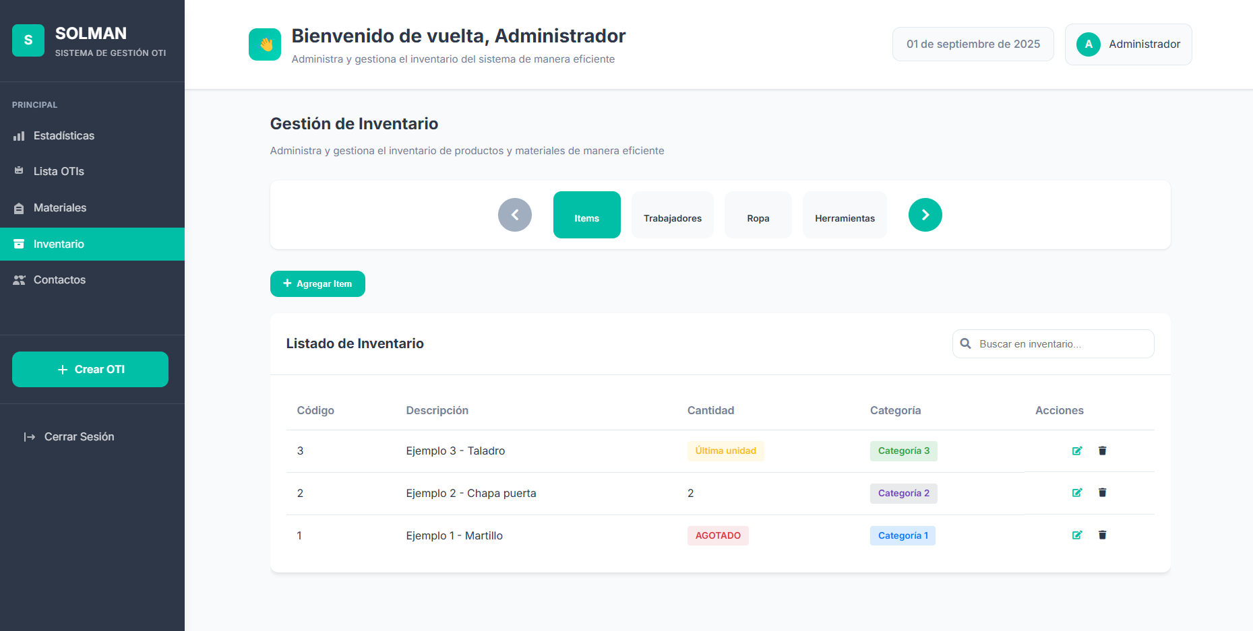1253x631 pixels.
Task: Switch to the Trabajadores tab
Action: point(672,215)
